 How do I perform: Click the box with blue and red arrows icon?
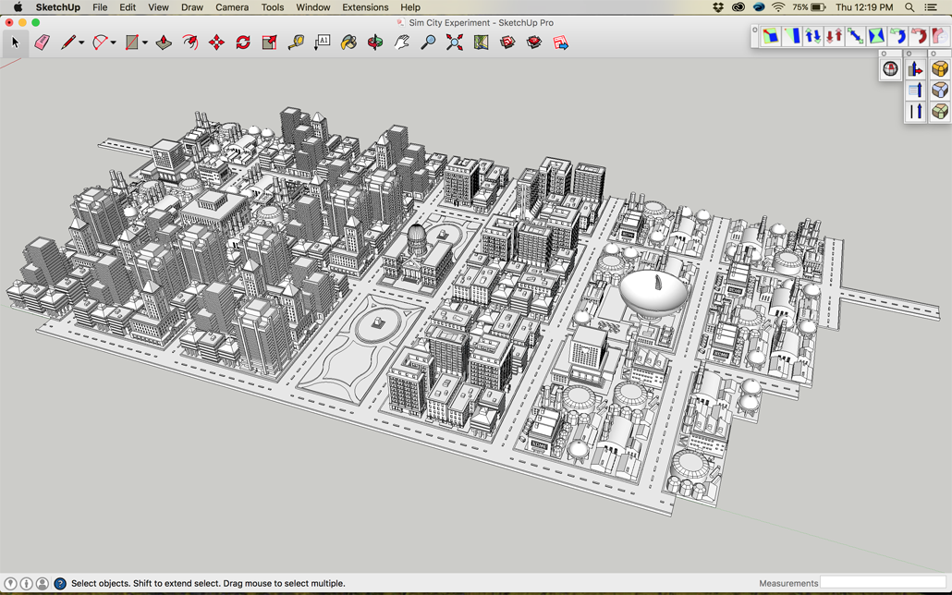pos(915,69)
